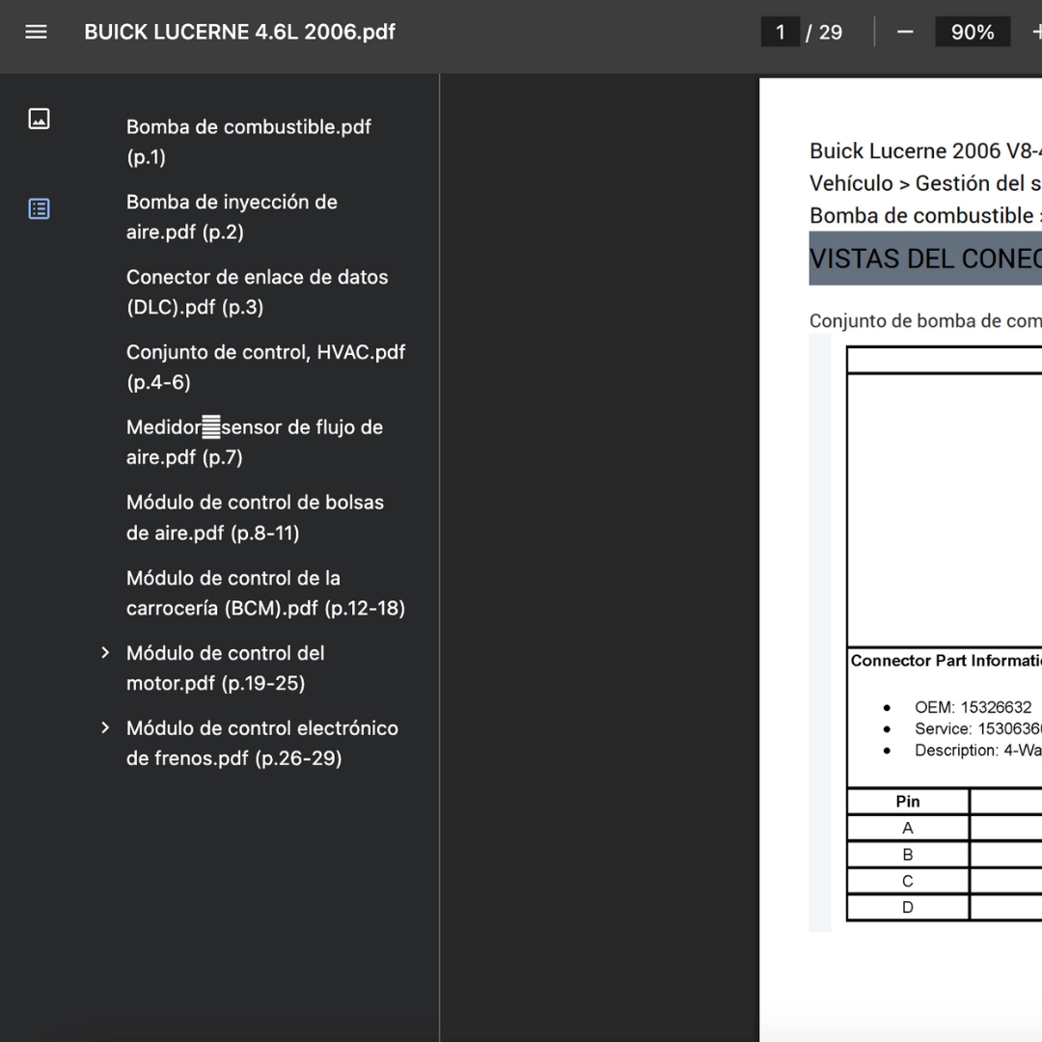Open Medidor sensor de flujo de aire.pdf
1042x1042 pixels.
255,442
